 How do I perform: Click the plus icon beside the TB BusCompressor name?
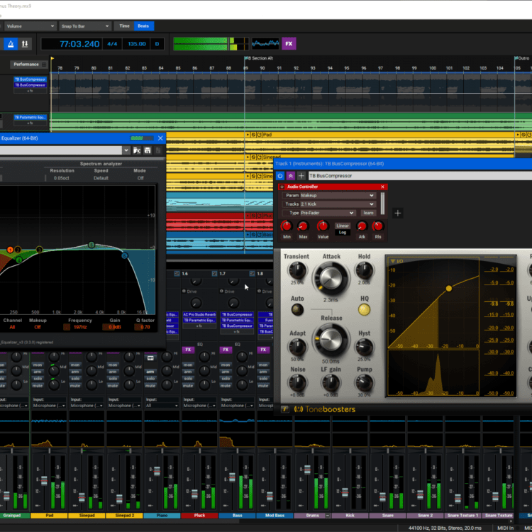[301, 176]
